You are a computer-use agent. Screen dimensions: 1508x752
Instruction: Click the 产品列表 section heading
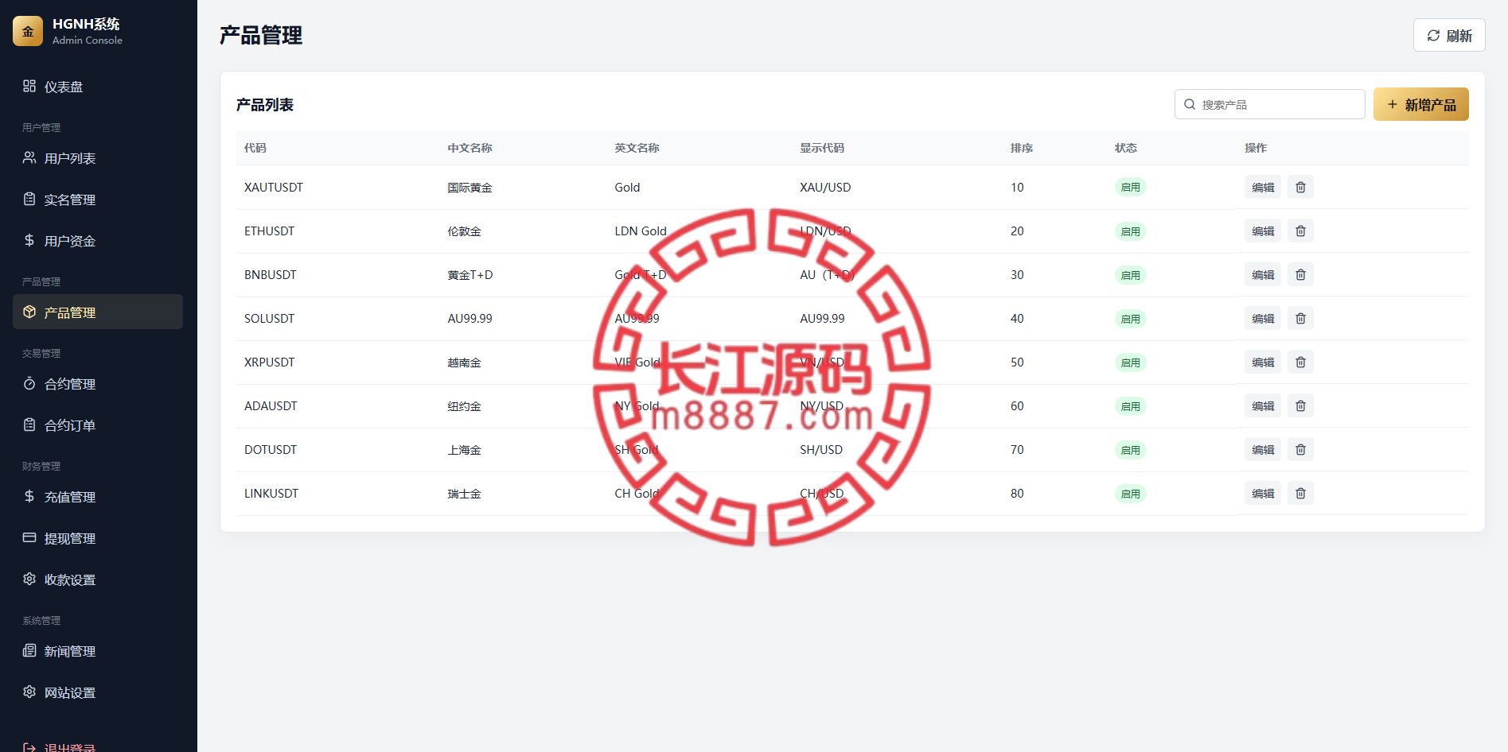[265, 105]
